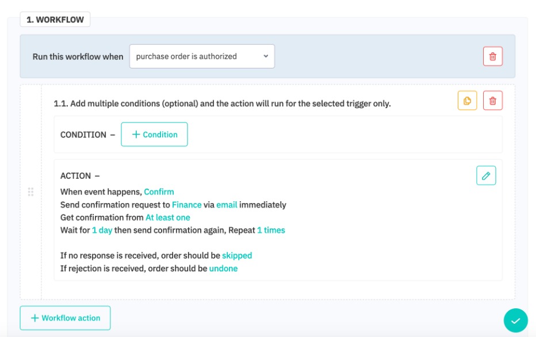The width and height of the screenshot is (536, 337).
Task: Click the 'Confirm' event action link
Action: pyautogui.click(x=159, y=192)
